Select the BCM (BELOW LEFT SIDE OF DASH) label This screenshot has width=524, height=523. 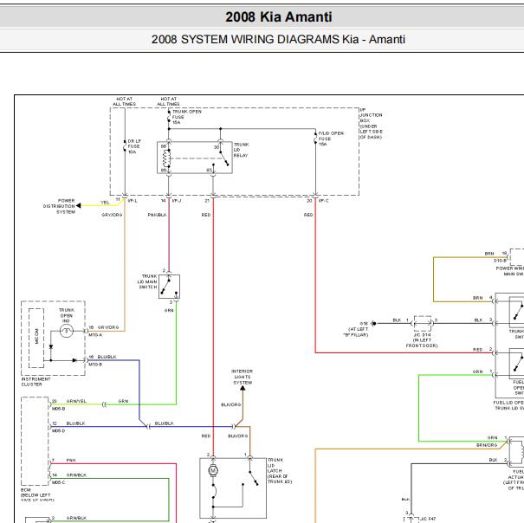tap(37, 495)
